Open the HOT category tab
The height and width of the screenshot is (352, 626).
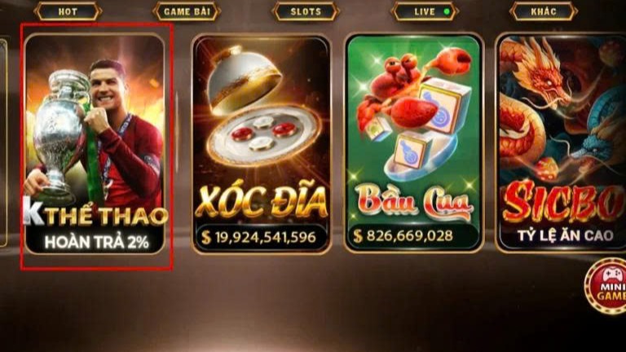click(68, 11)
